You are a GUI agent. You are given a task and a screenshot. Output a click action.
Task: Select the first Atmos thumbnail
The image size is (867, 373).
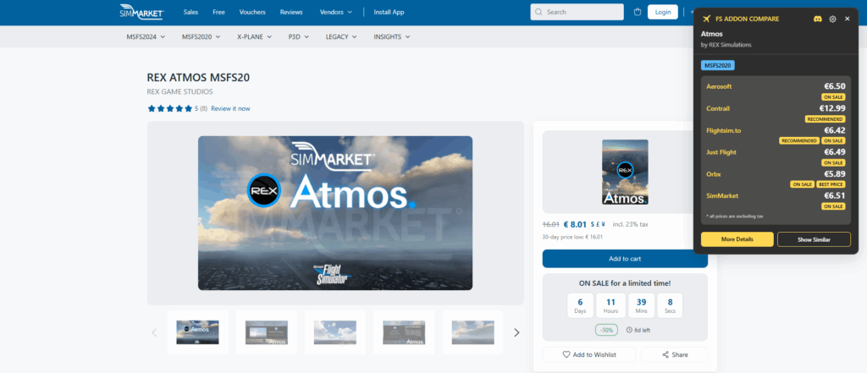(x=198, y=332)
